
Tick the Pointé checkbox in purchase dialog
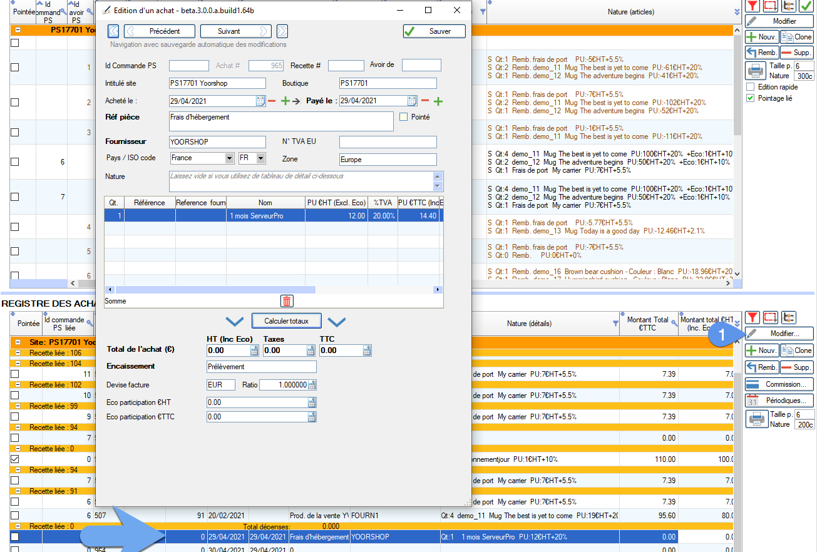click(x=404, y=116)
